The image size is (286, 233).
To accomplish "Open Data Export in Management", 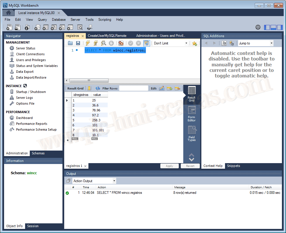I will point(25,72).
